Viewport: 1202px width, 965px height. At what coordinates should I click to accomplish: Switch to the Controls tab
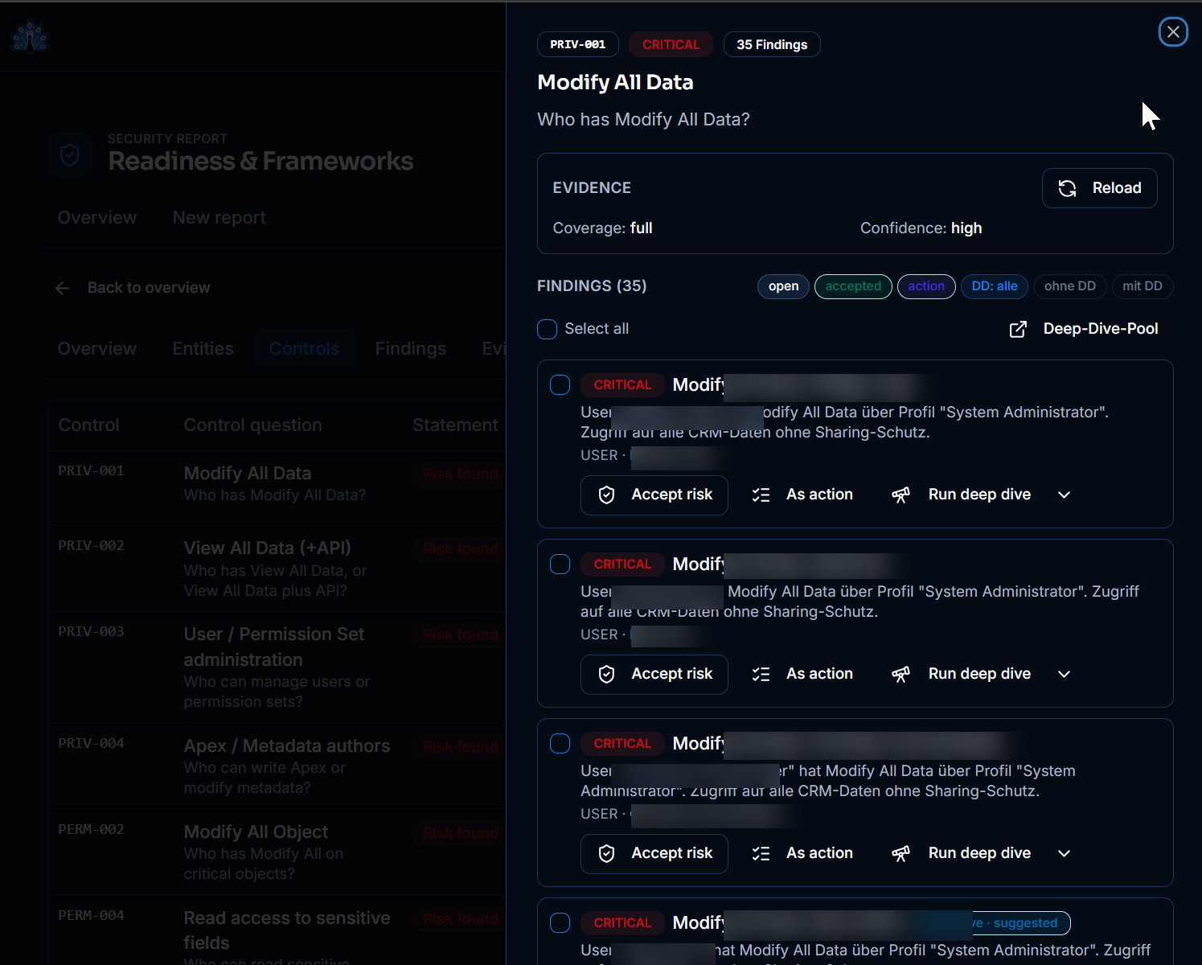coord(304,349)
